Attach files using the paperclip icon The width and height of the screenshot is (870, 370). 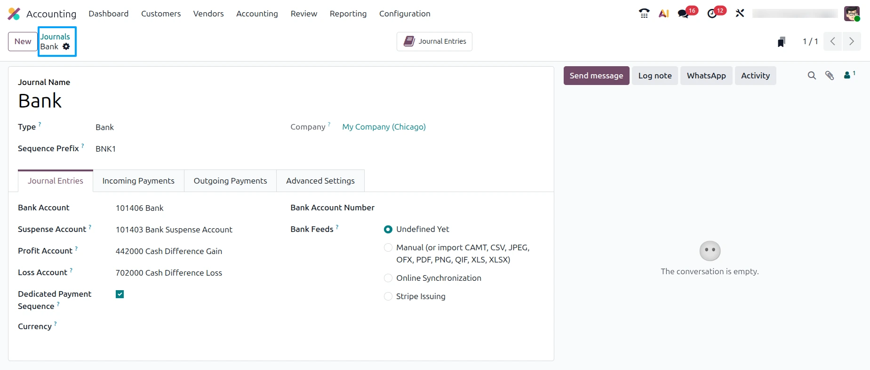click(x=830, y=76)
